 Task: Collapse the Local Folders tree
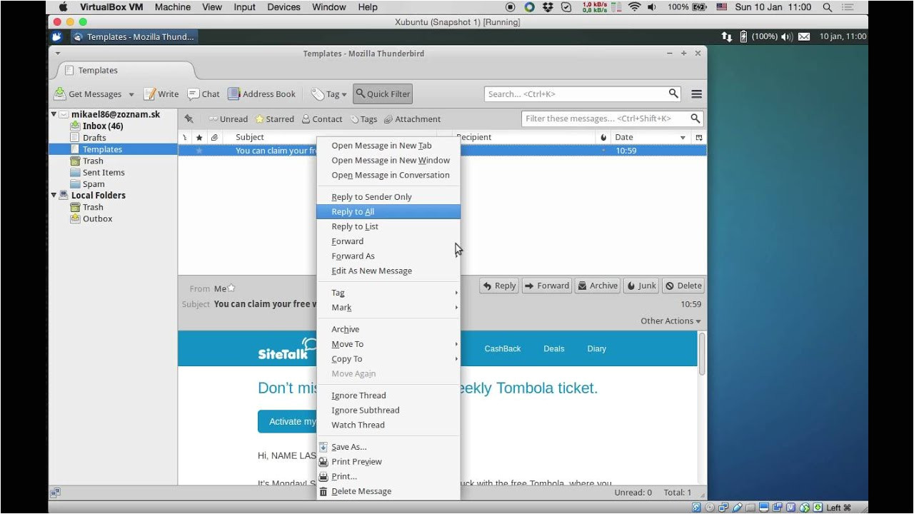pyautogui.click(x=54, y=195)
